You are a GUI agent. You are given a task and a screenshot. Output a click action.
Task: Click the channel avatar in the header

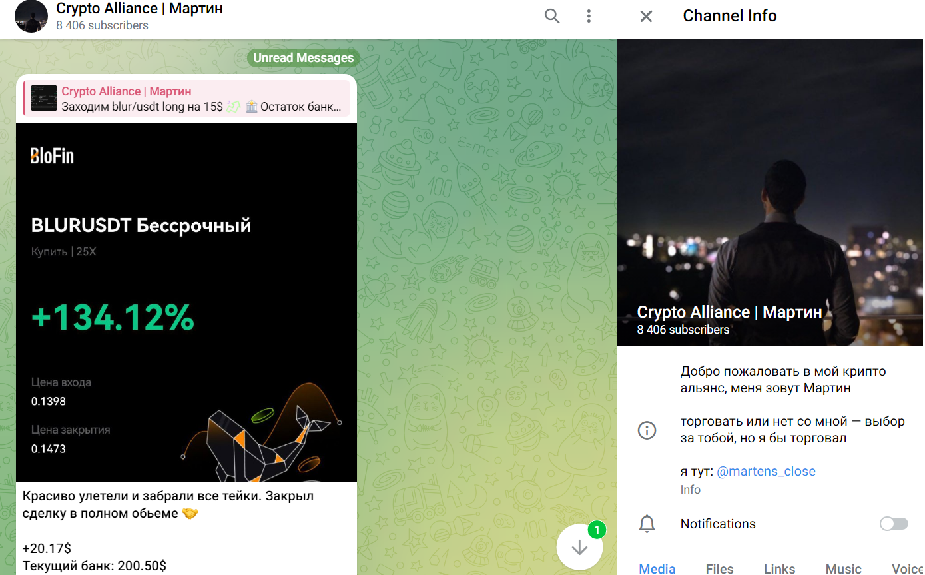31,16
